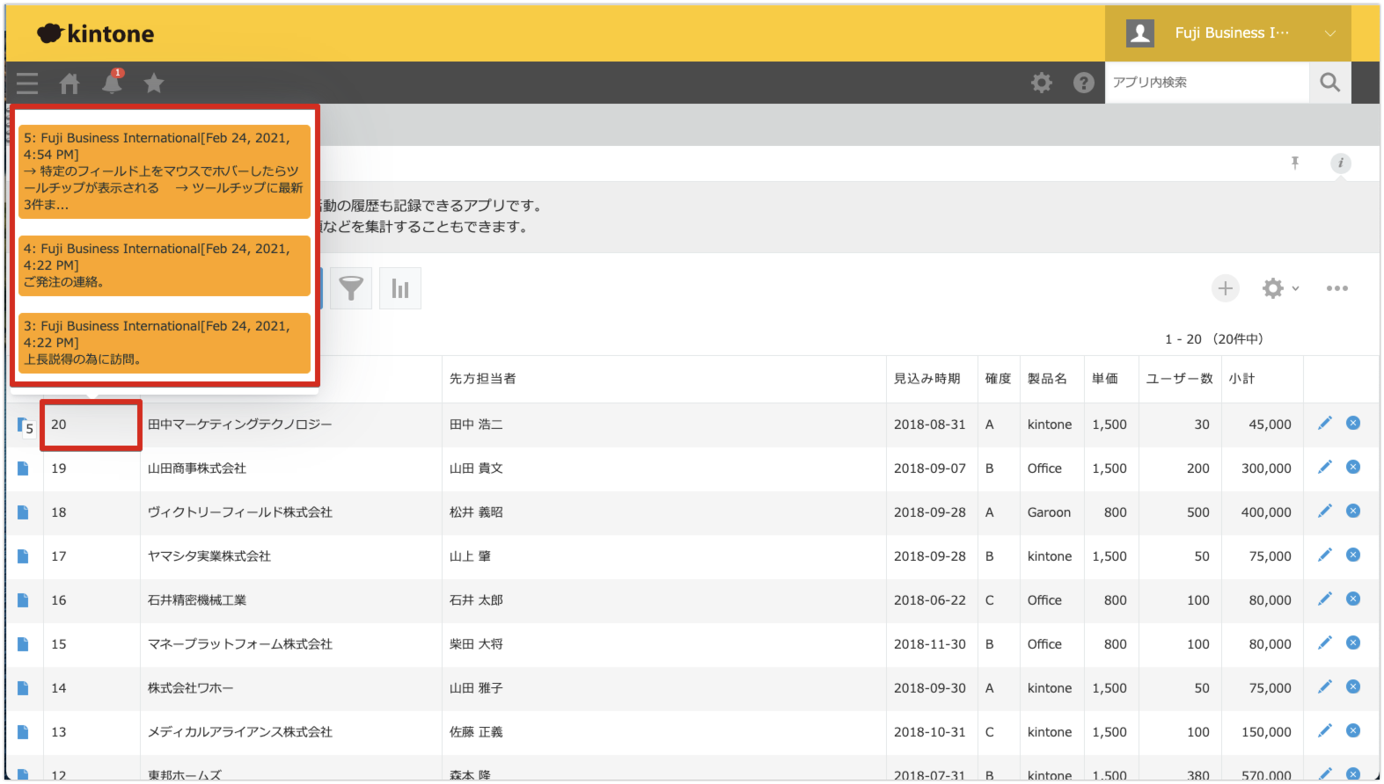Open record 17 details icon
This screenshot has width=1384, height=784.
tap(23, 556)
